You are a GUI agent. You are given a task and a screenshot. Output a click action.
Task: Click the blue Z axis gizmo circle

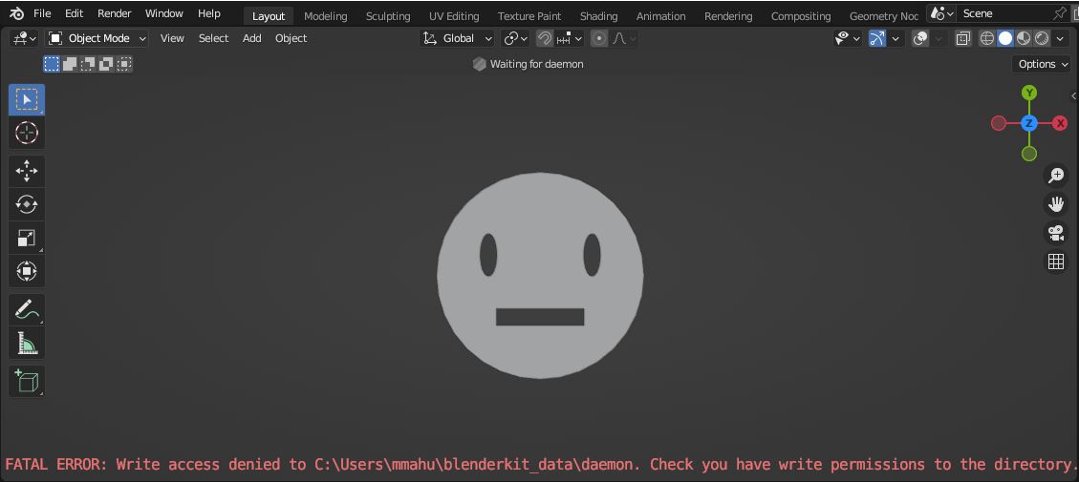pyautogui.click(x=1028, y=124)
